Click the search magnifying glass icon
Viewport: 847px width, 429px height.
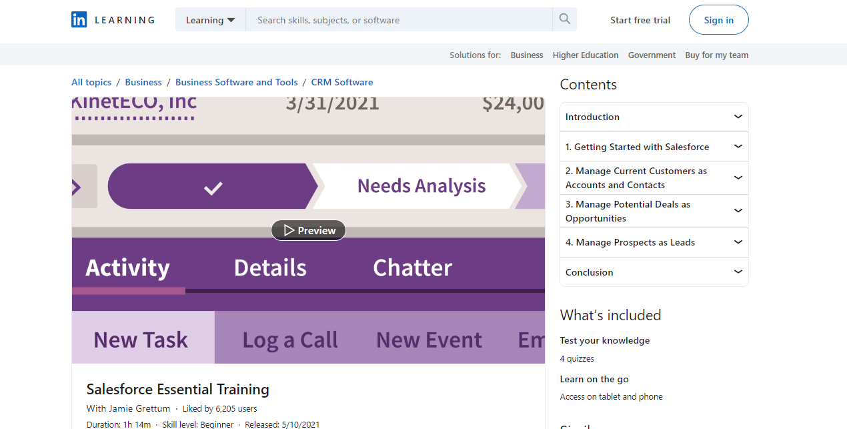[x=564, y=19]
